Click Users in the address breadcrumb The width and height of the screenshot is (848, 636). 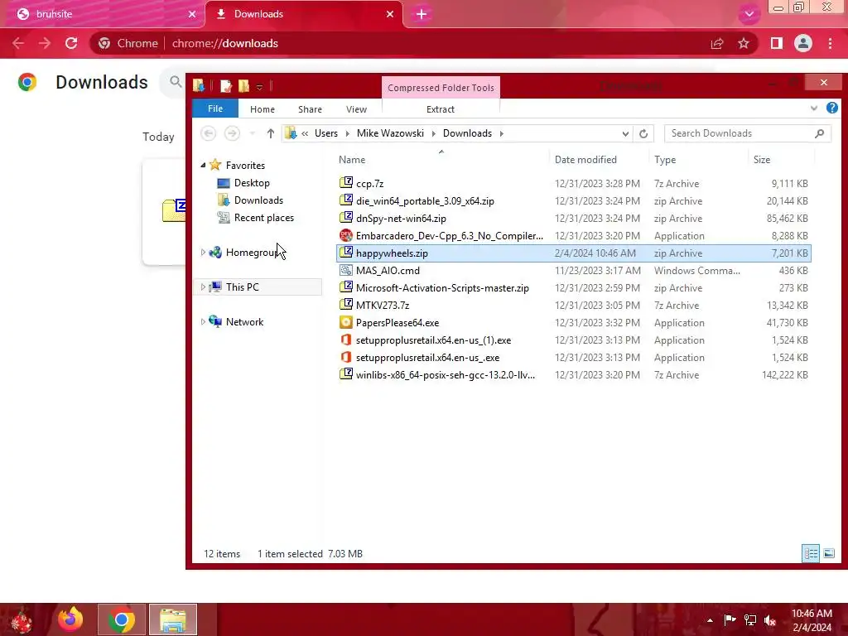[326, 133]
